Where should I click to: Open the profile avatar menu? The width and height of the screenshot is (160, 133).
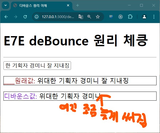(144, 17)
